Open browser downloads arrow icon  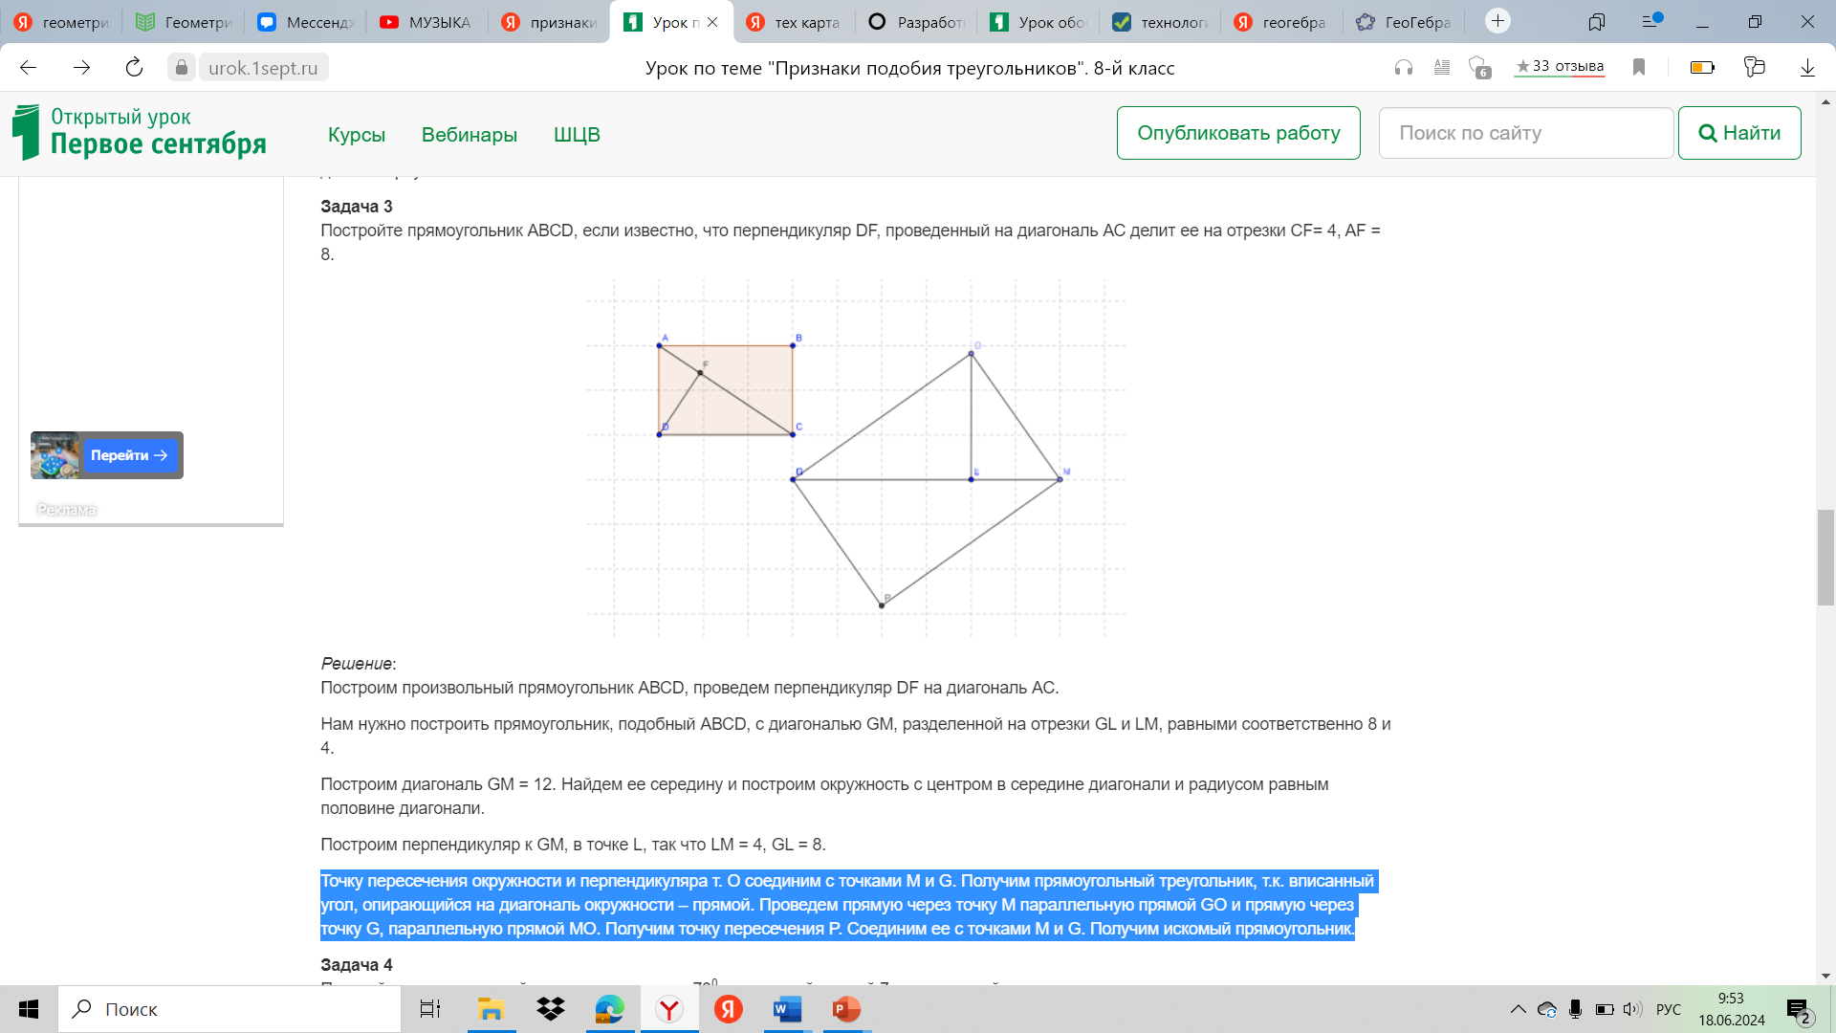coord(1807,68)
